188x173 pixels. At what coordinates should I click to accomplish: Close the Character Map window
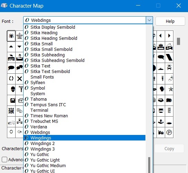click(179, 6)
